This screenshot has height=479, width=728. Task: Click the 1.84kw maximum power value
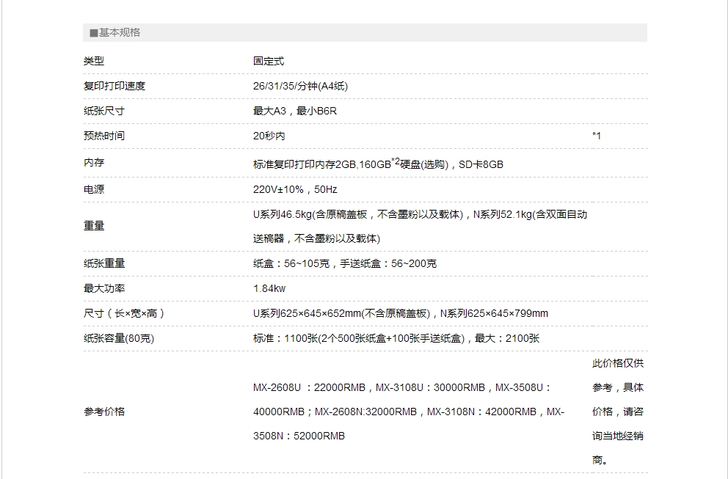[x=270, y=288]
